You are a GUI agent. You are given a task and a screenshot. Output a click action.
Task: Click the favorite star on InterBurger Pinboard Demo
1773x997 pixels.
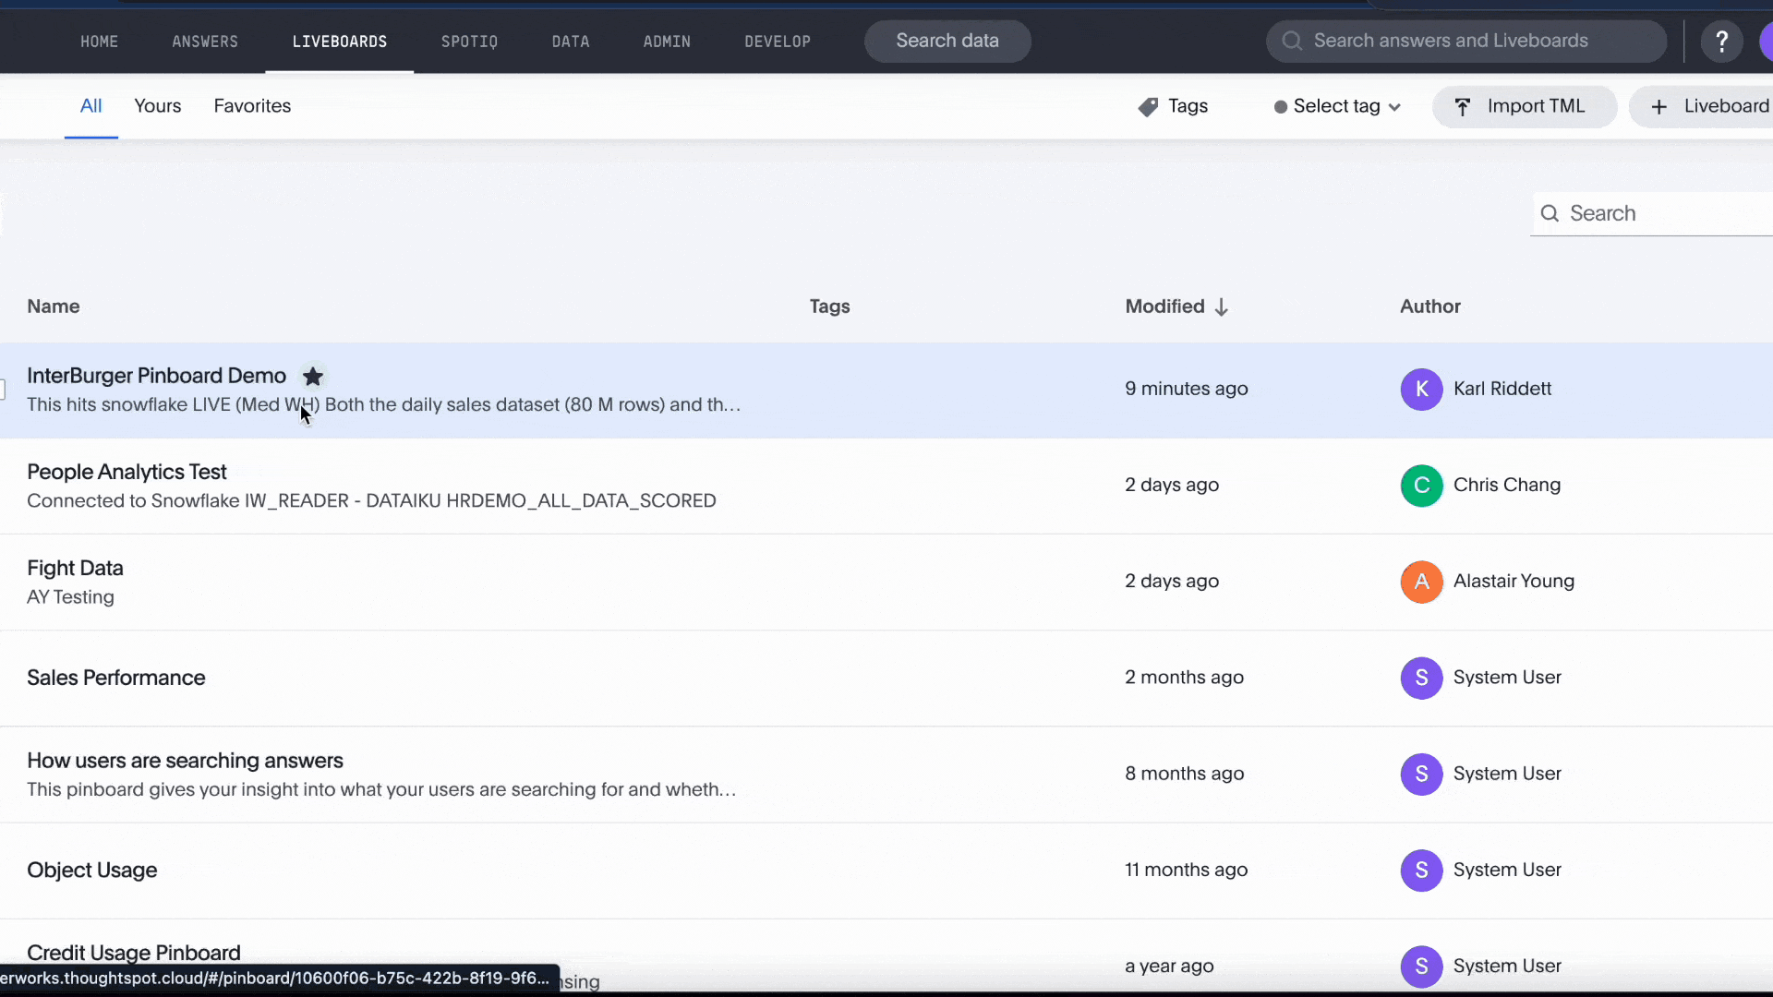pos(313,377)
